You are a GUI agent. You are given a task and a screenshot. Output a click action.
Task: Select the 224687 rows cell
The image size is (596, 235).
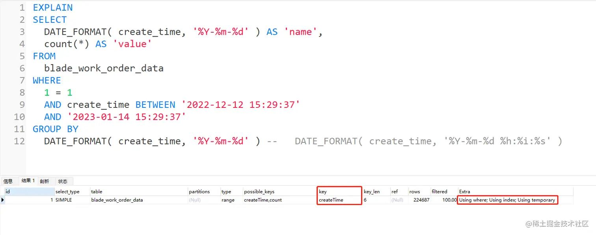coord(419,200)
